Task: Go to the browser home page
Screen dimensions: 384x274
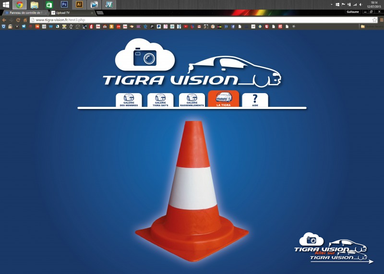Action: click(25, 20)
